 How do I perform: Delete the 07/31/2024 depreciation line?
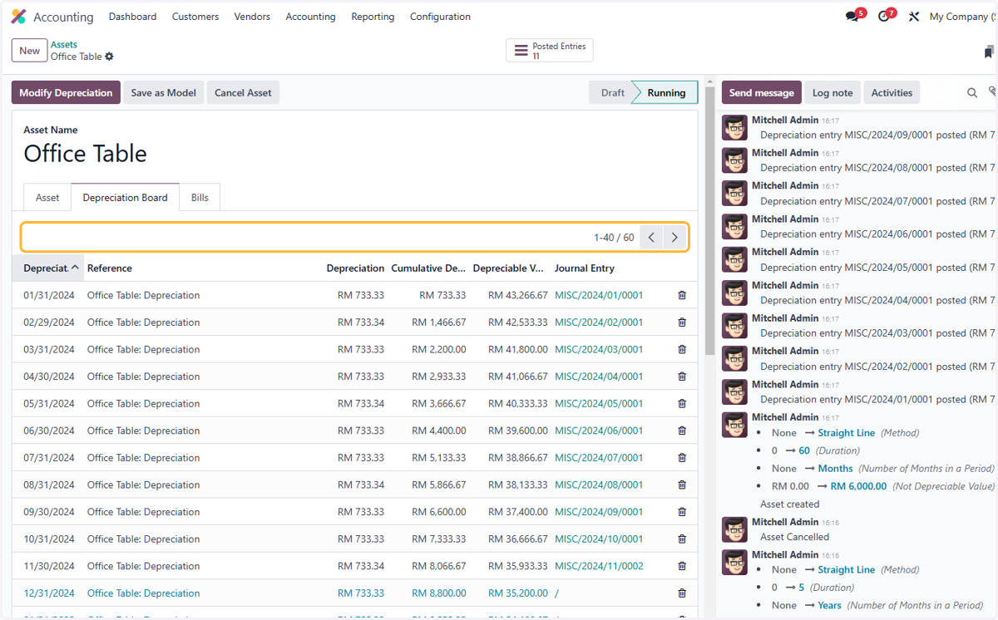tap(682, 458)
